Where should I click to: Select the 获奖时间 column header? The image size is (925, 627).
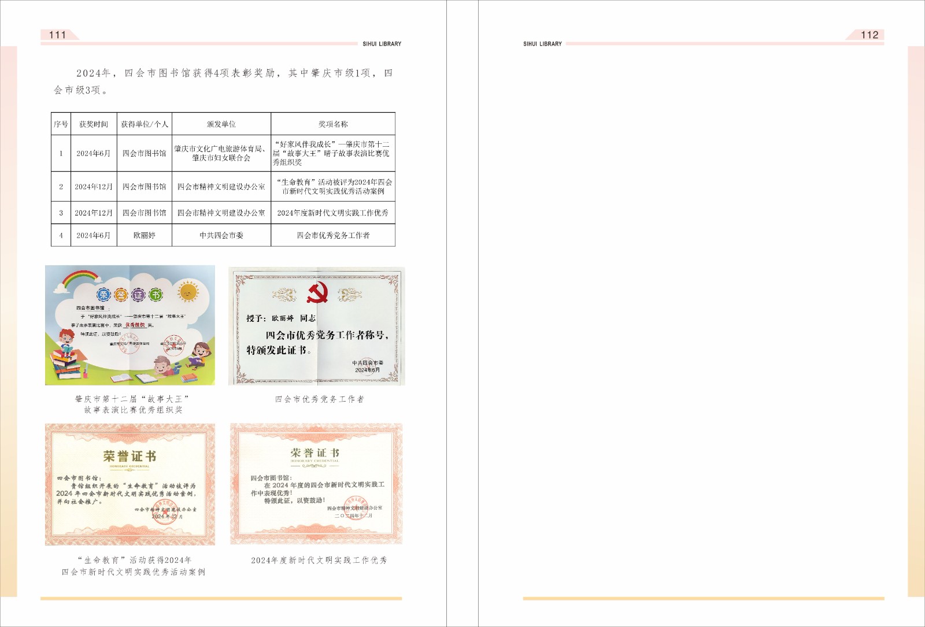94,124
